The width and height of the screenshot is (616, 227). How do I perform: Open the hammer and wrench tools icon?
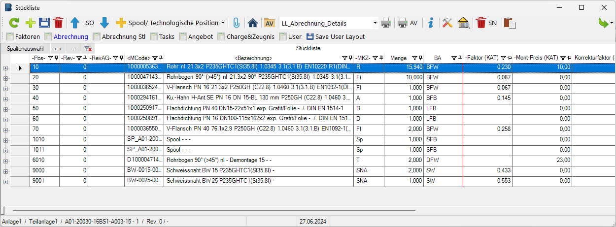click(447, 23)
